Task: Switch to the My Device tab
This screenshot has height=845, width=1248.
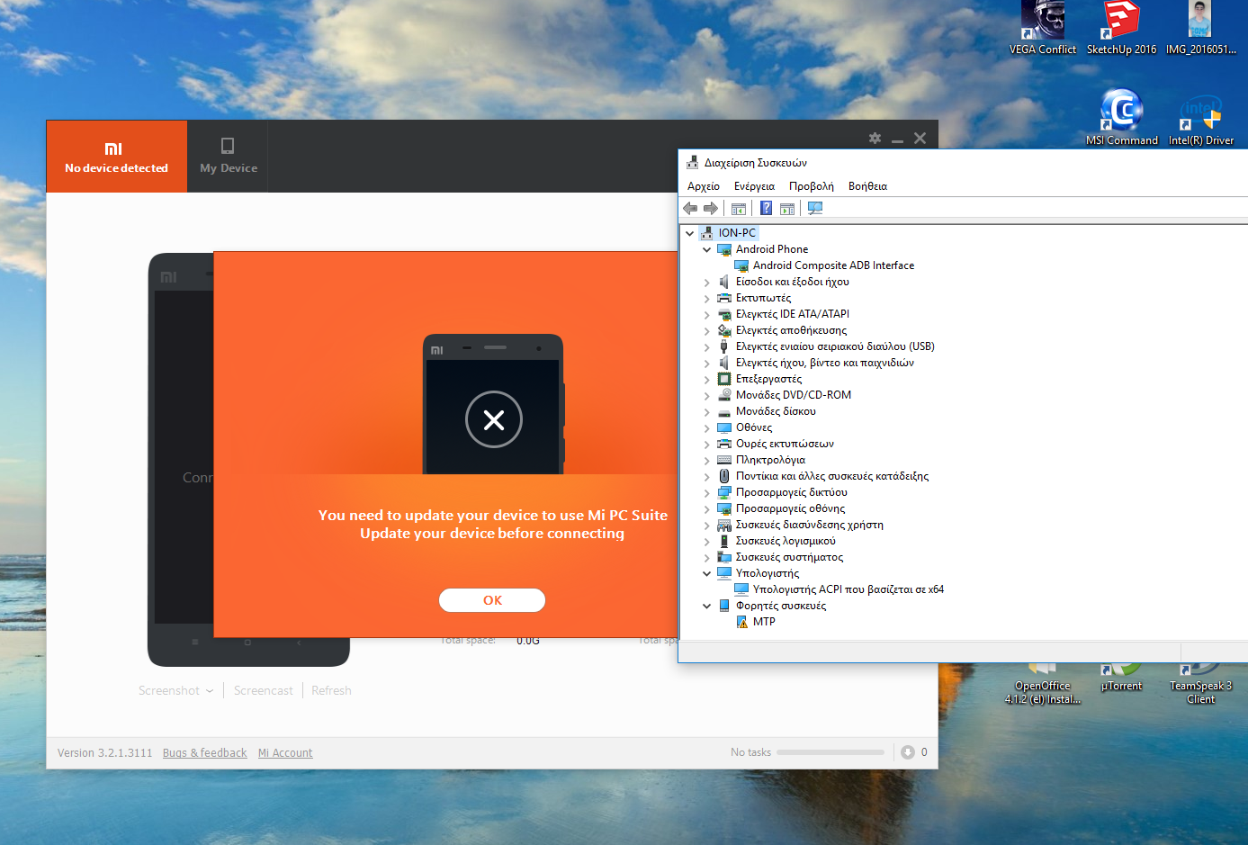Action: point(228,156)
